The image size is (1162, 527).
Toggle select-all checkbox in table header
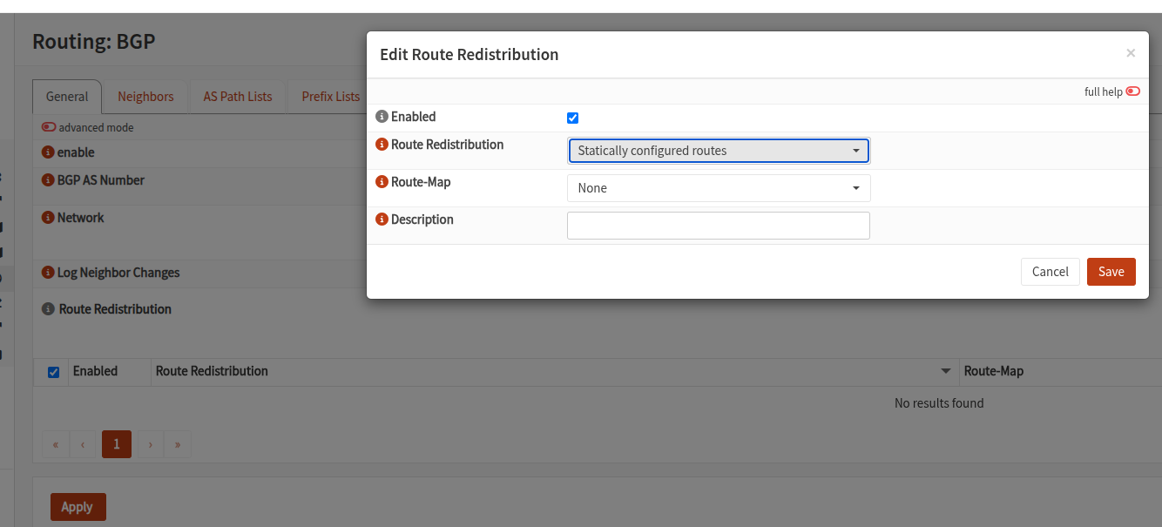tap(53, 372)
